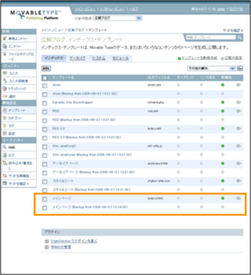Rebuild the メインページ template row icon
The image size is (251, 275).
pyautogui.click(x=239, y=198)
